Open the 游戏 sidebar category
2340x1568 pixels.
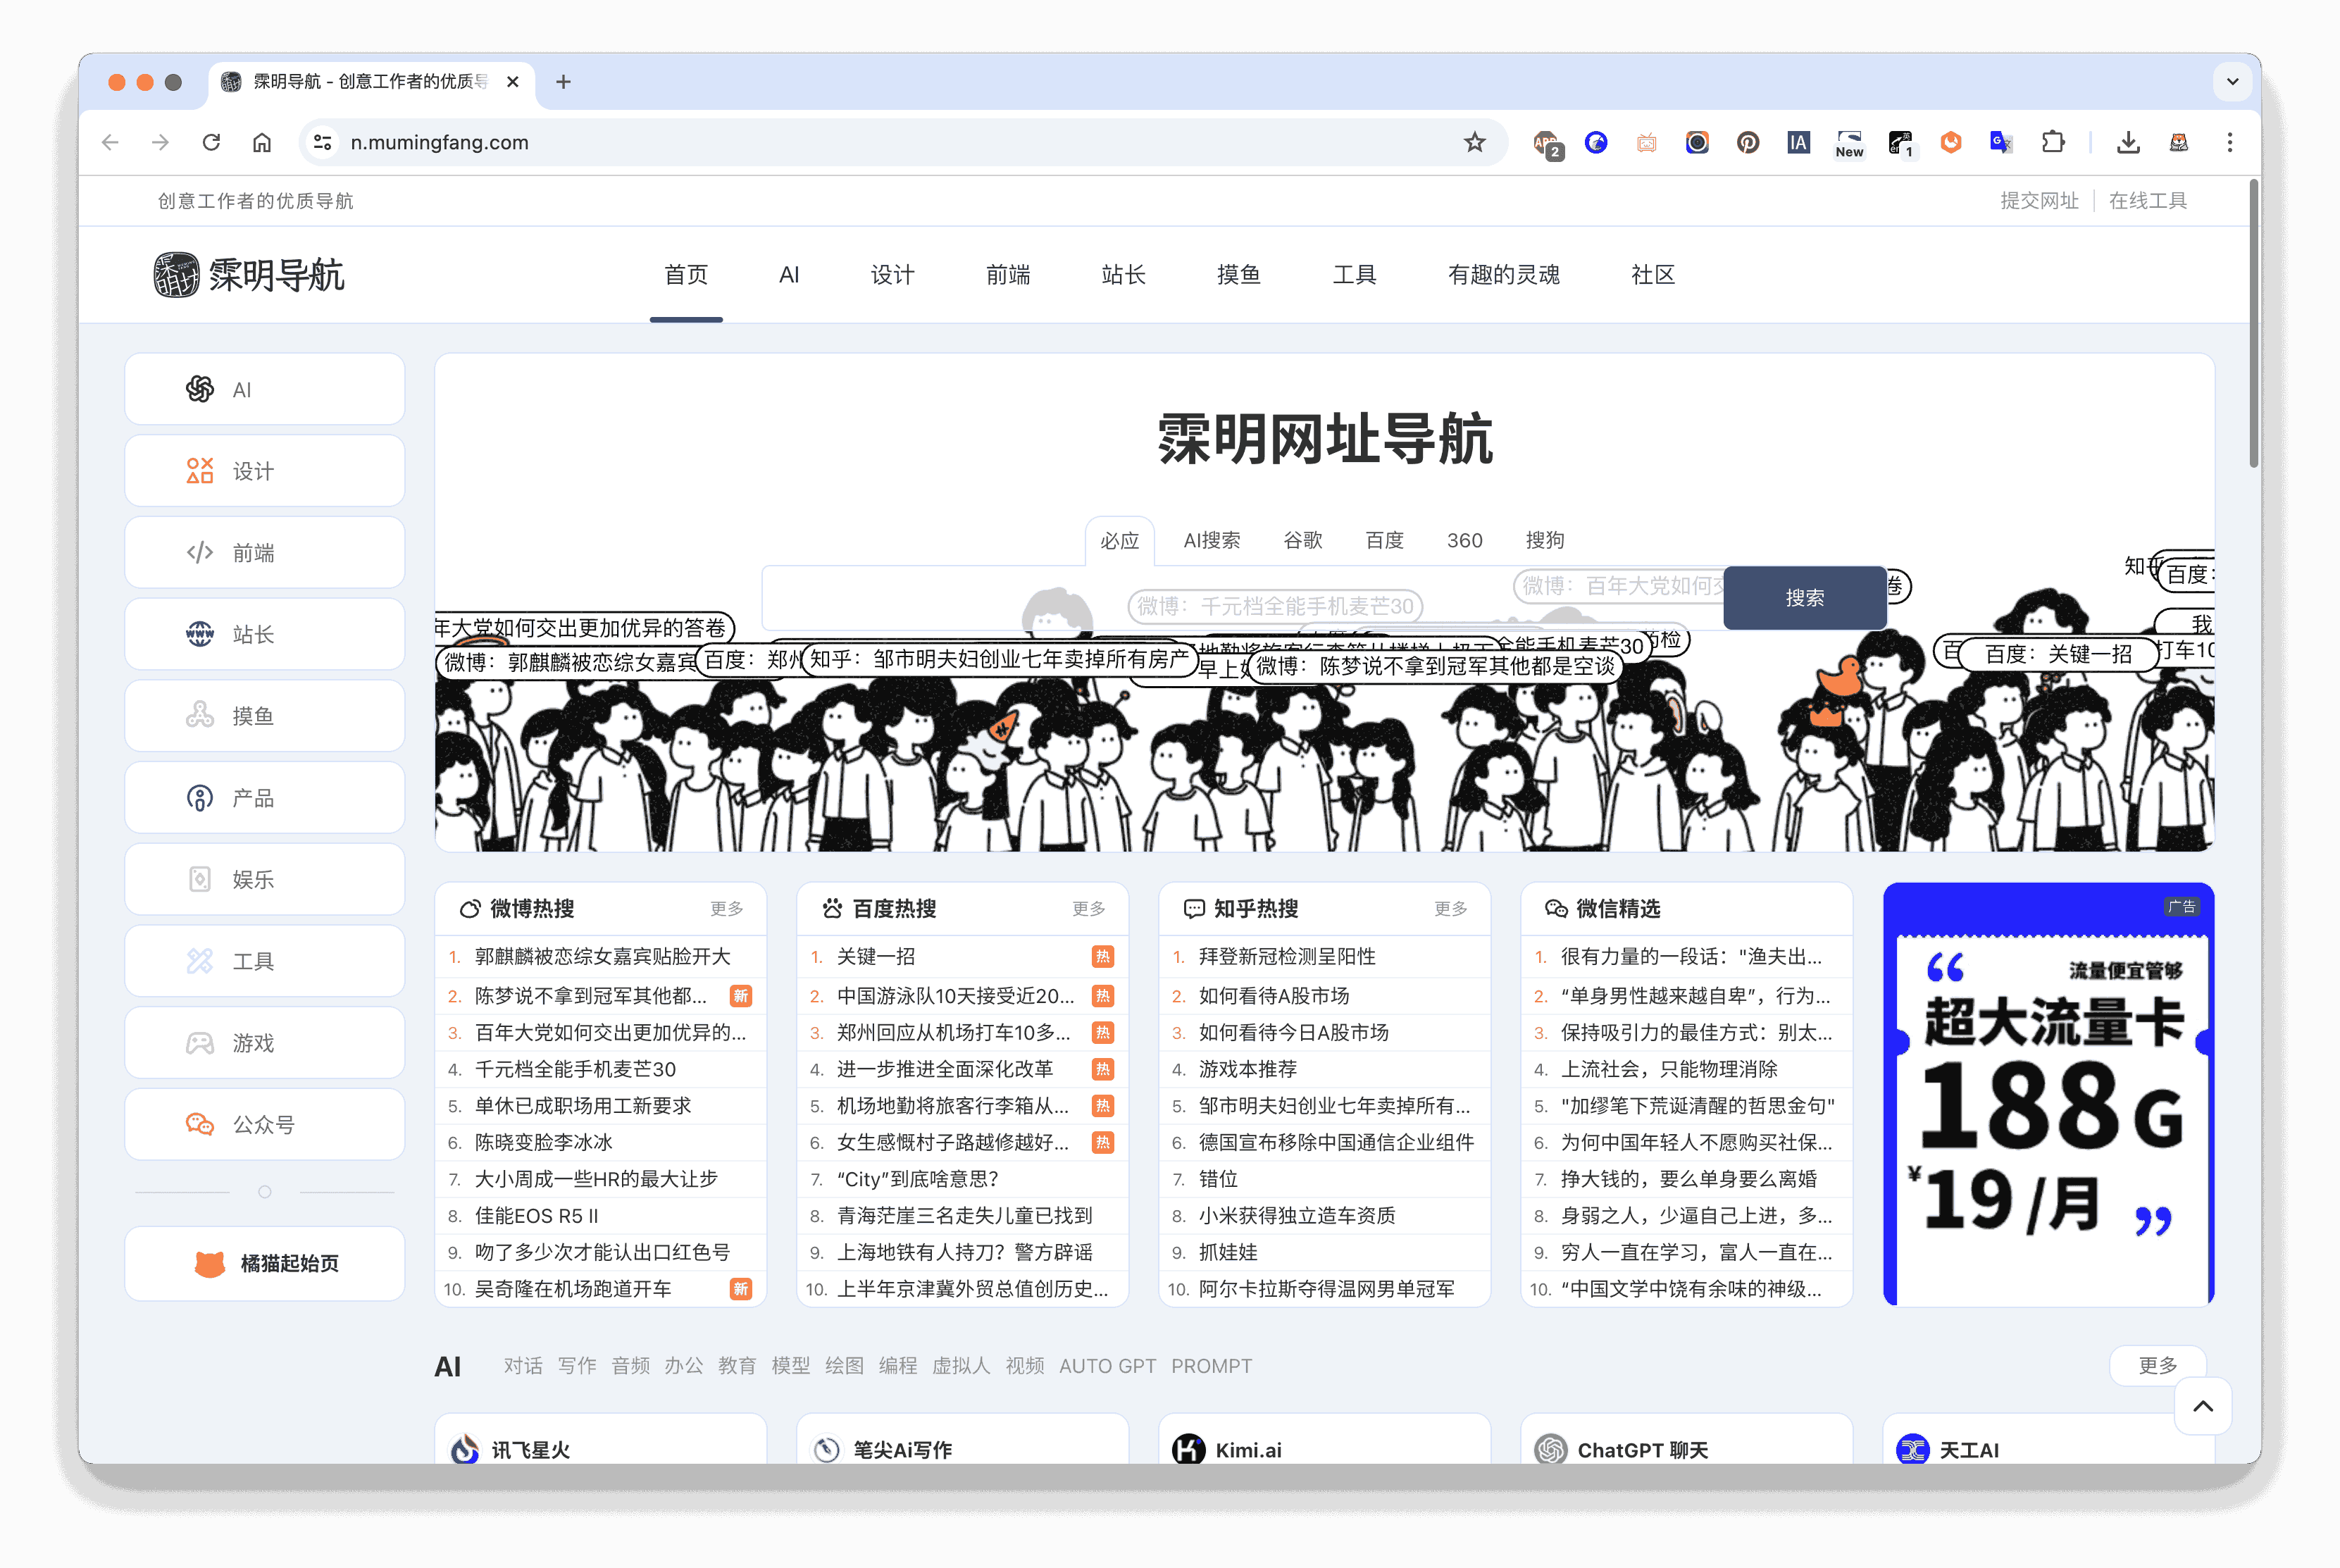(x=264, y=1043)
